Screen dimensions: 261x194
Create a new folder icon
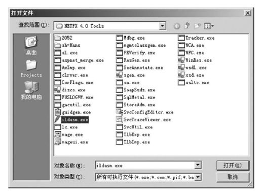[197, 26]
